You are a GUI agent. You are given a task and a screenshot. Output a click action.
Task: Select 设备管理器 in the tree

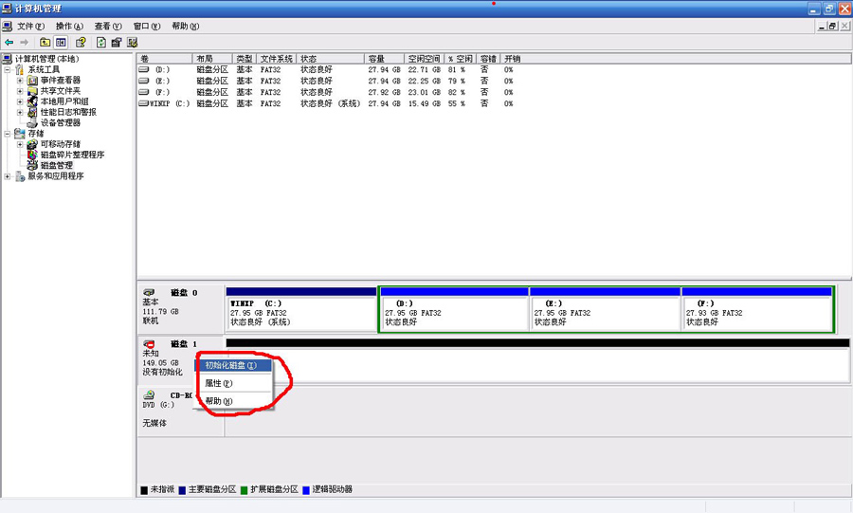60,122
